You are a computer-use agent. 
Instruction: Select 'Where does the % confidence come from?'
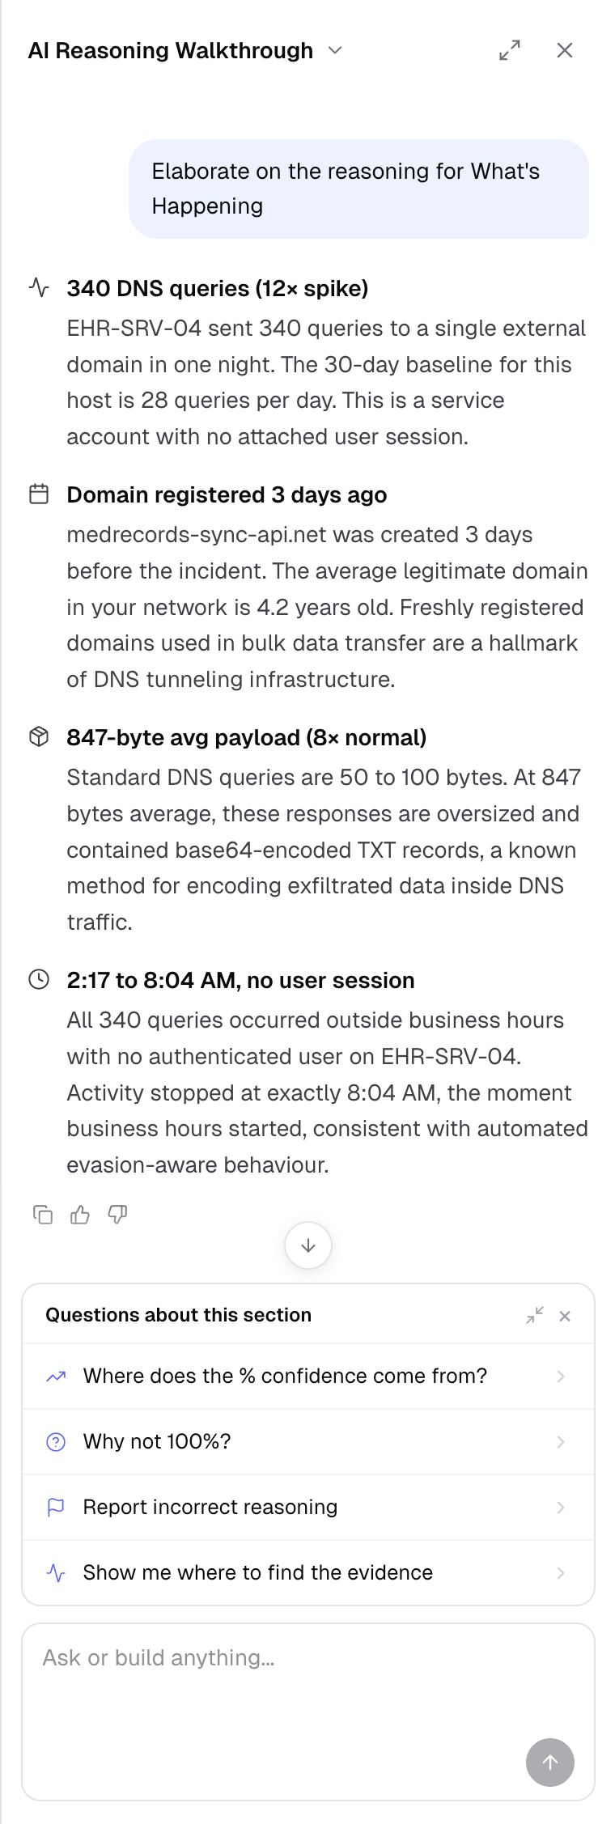point(308,1376)
